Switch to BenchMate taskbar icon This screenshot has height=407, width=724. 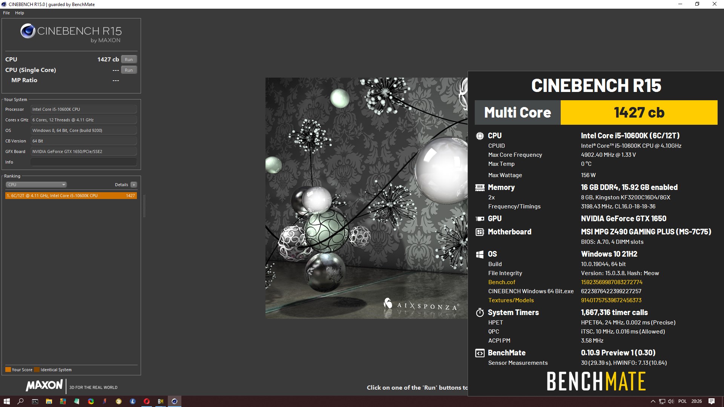tap(161, 401)
